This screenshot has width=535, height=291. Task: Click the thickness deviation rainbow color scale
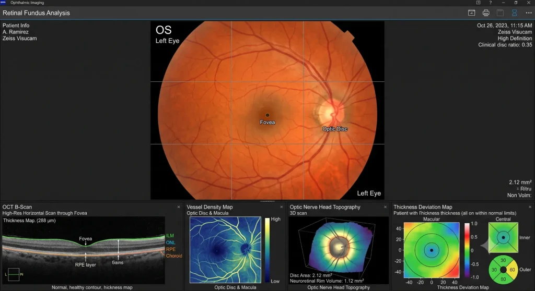pyautogui.click(x=467, y=250)
